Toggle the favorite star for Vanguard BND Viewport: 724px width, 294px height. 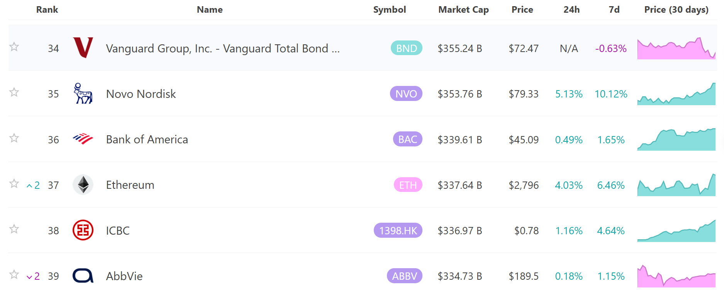pyautogui.click(x=14, y=47)
